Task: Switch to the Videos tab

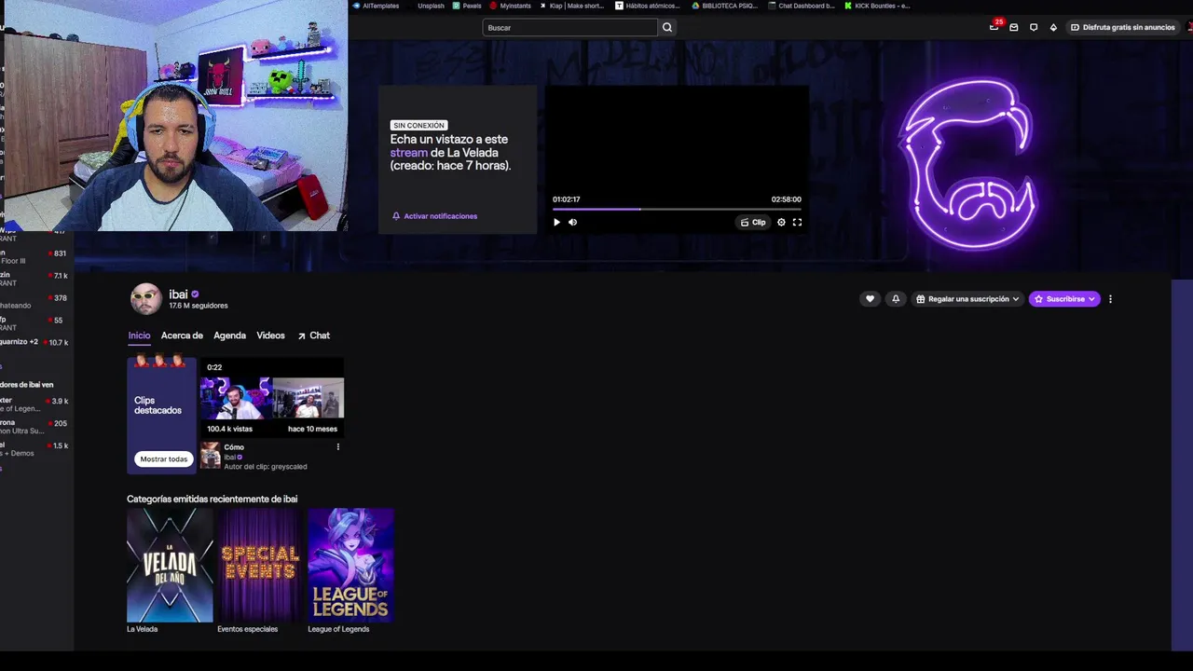Action: pos(270,335)
